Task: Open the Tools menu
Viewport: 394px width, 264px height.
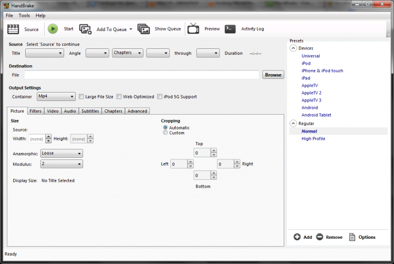Action: point(24,16)
